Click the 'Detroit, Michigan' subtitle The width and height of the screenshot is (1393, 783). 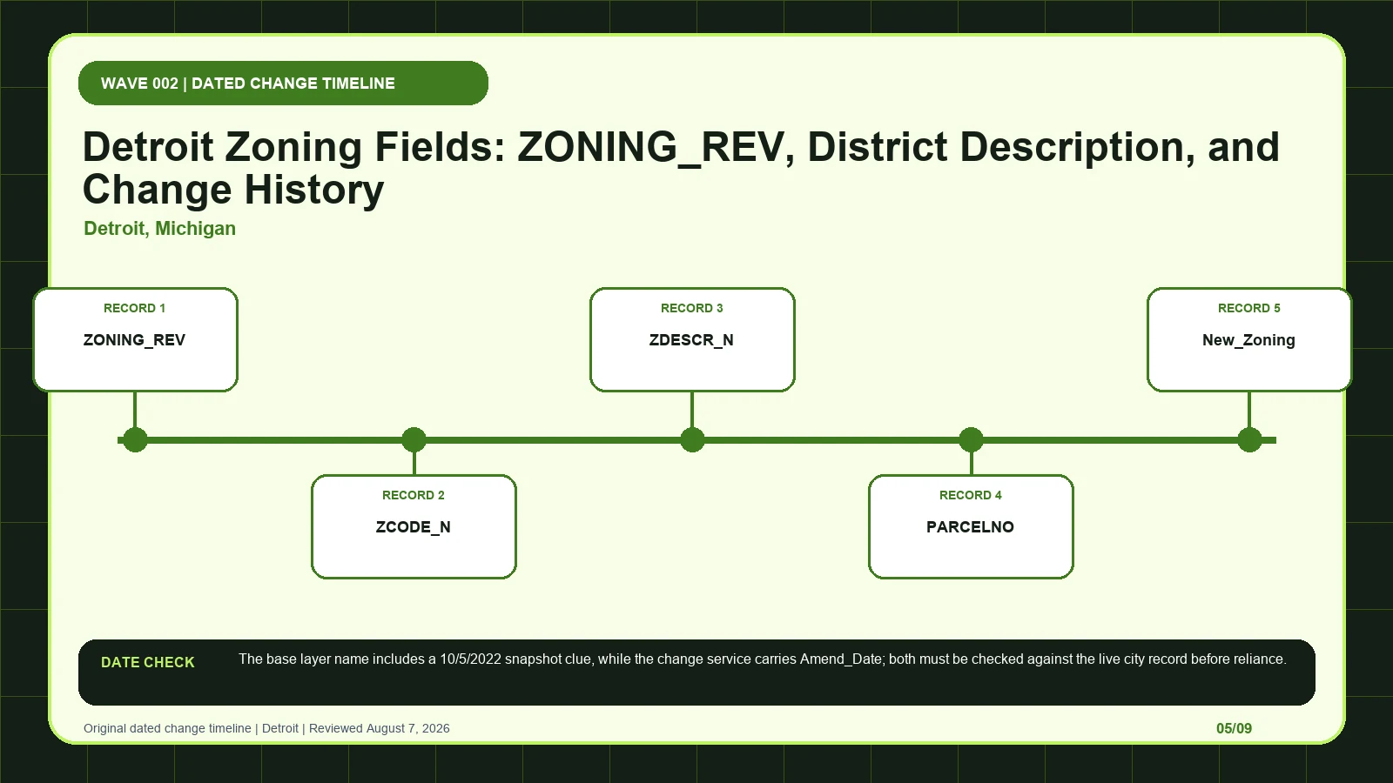(159, 228)
